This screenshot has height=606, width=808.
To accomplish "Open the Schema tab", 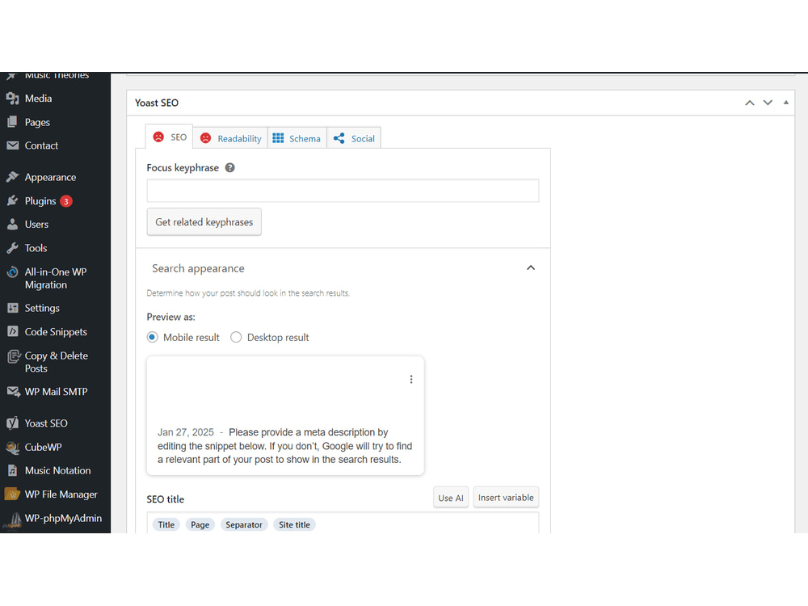I will pos(297,139).
